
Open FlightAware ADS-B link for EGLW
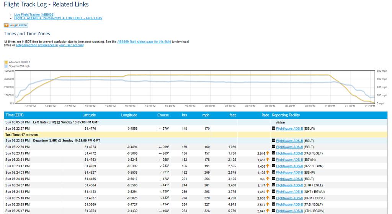tap(289, 128)
